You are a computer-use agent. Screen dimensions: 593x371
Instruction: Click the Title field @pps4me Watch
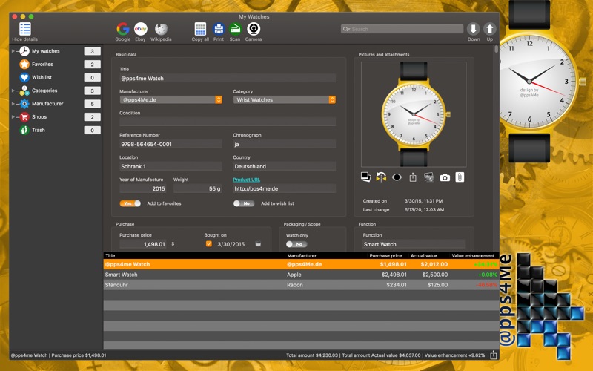(228, 79)
